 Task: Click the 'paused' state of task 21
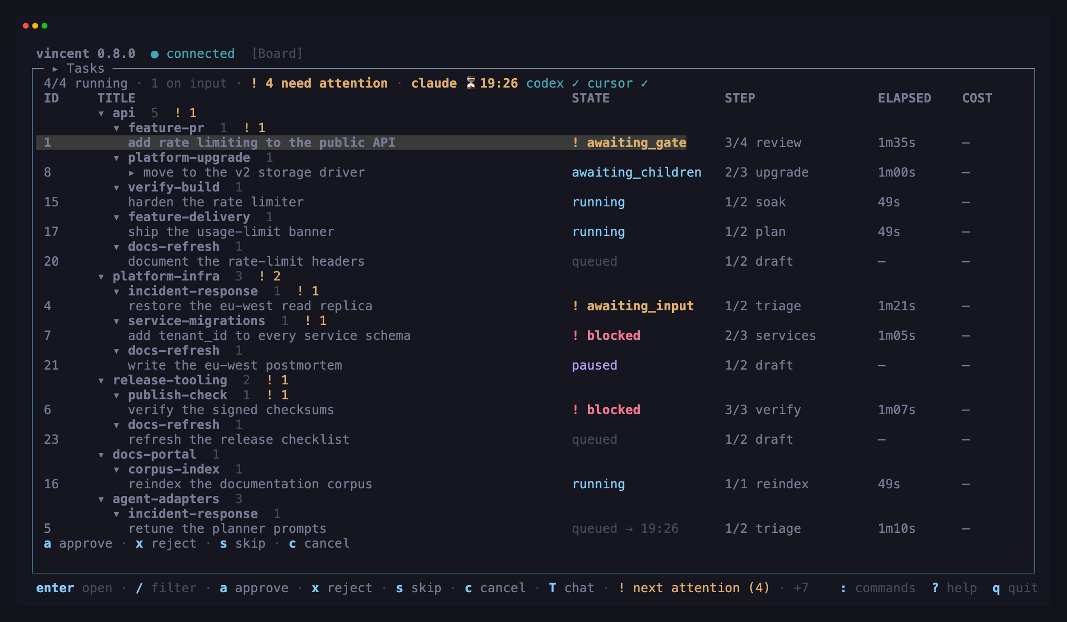(594, 365)
